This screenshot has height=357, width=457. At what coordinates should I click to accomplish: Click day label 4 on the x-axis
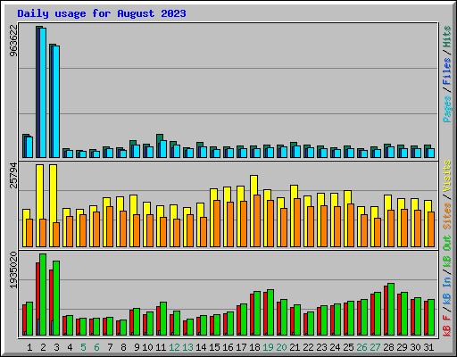pyautogui.click(x=70, y=347)
